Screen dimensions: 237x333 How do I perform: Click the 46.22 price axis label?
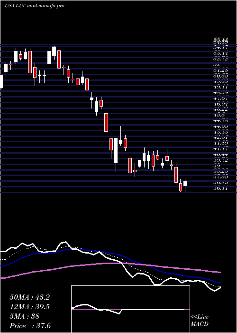221,109
